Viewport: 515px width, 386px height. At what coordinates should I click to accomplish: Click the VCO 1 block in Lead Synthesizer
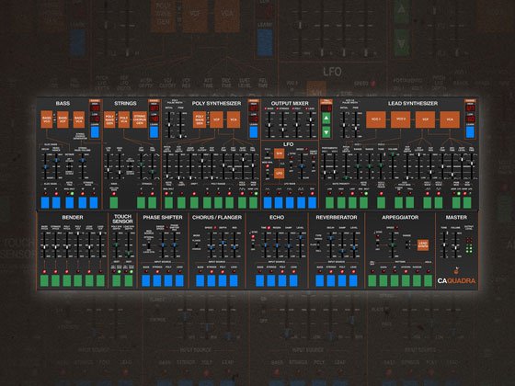pos(376,119)
